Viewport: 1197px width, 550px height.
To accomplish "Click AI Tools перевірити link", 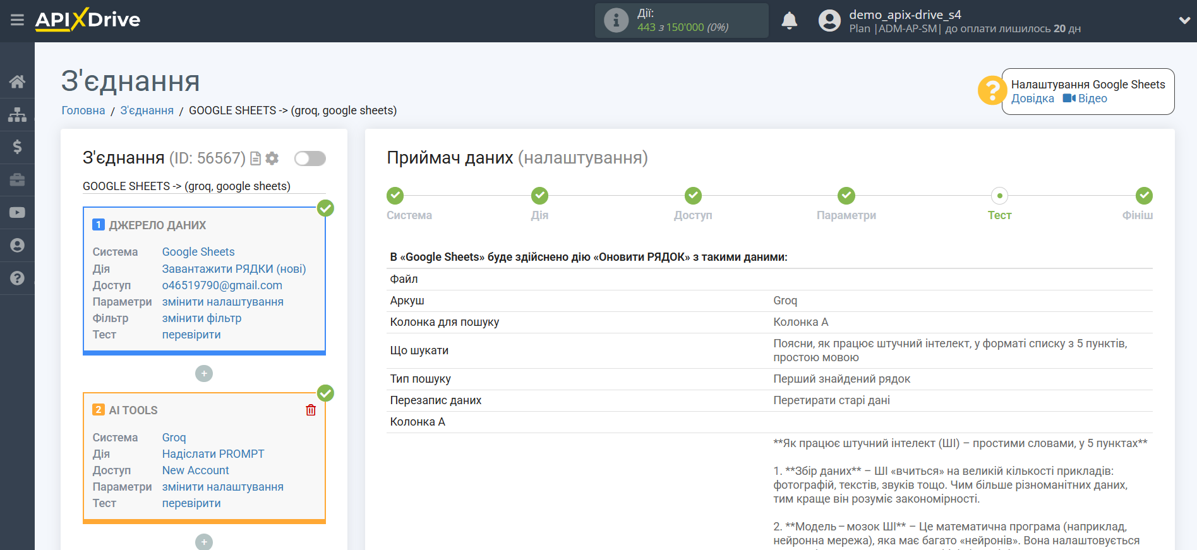I will (x=191, y=503).
